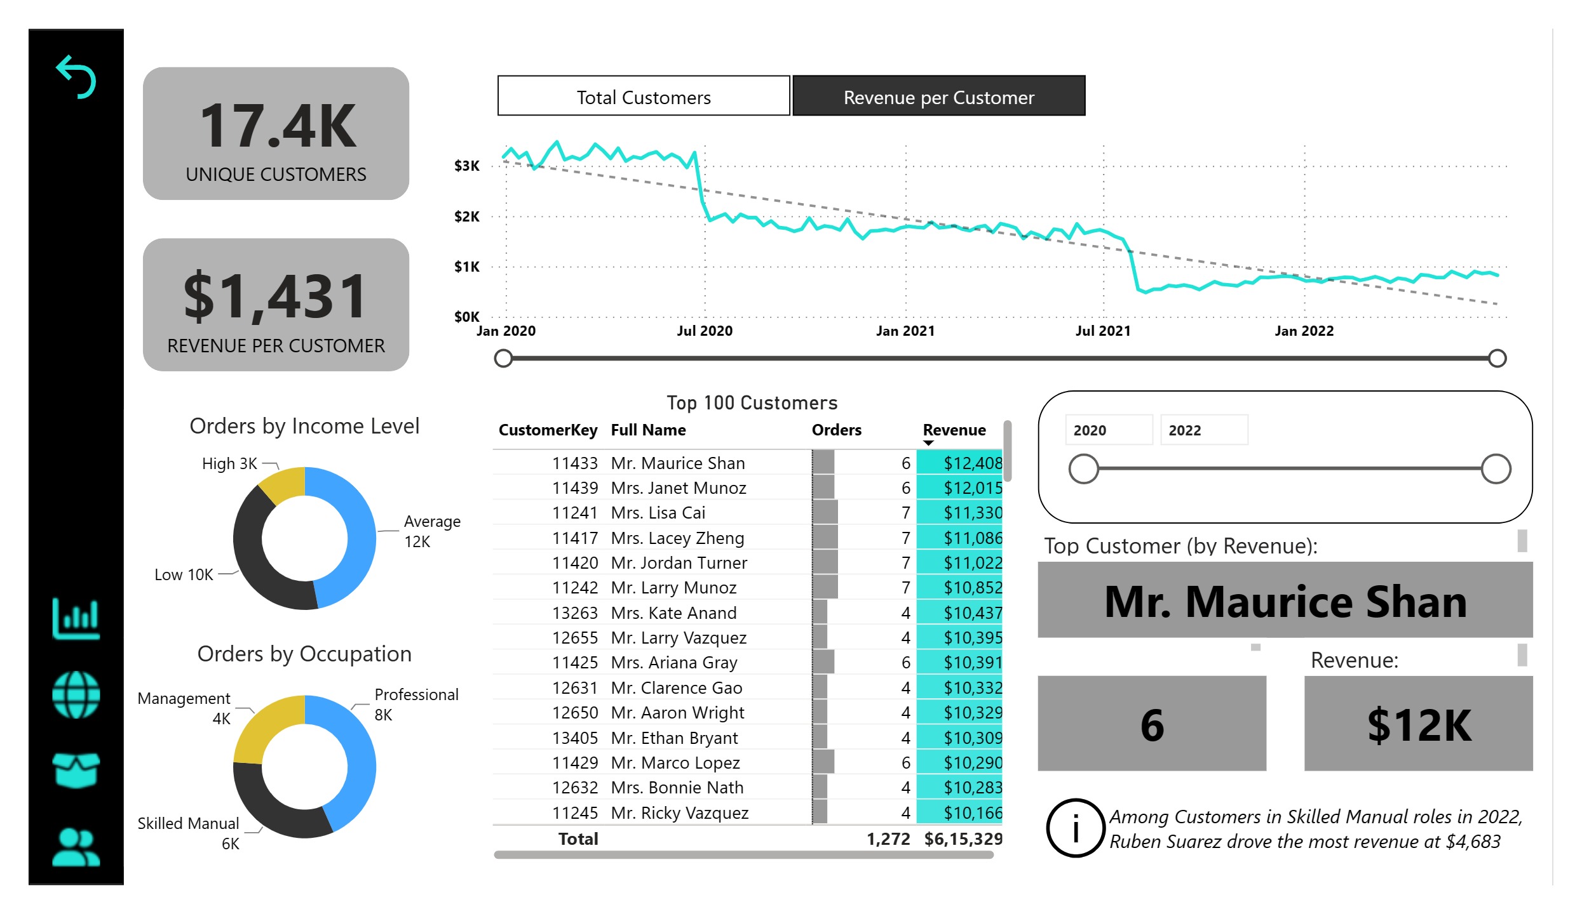Screen dimensions: 1582x914
Task: Click the Orders column header
Action: [x=836, y=430]
